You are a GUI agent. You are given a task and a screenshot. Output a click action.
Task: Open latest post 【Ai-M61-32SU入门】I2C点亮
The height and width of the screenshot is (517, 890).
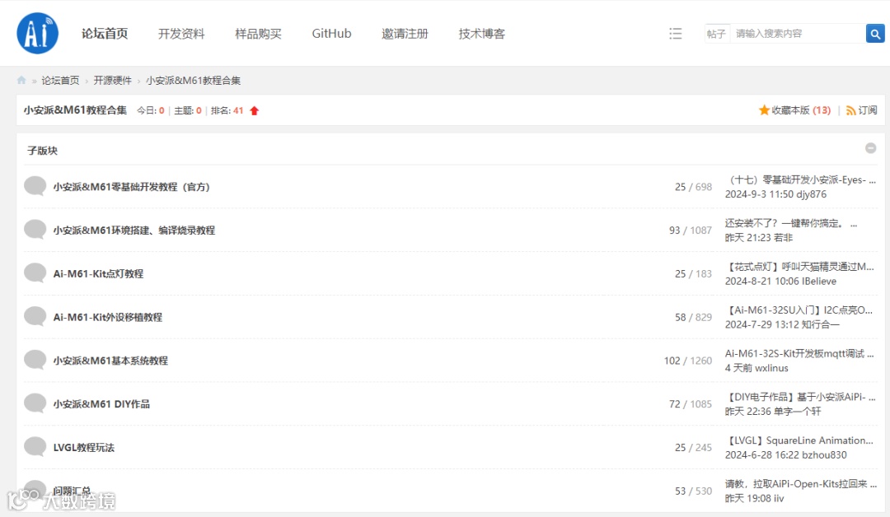799,310
